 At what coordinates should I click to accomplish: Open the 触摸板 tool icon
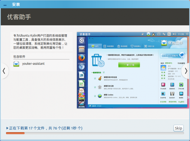point(181,94)
